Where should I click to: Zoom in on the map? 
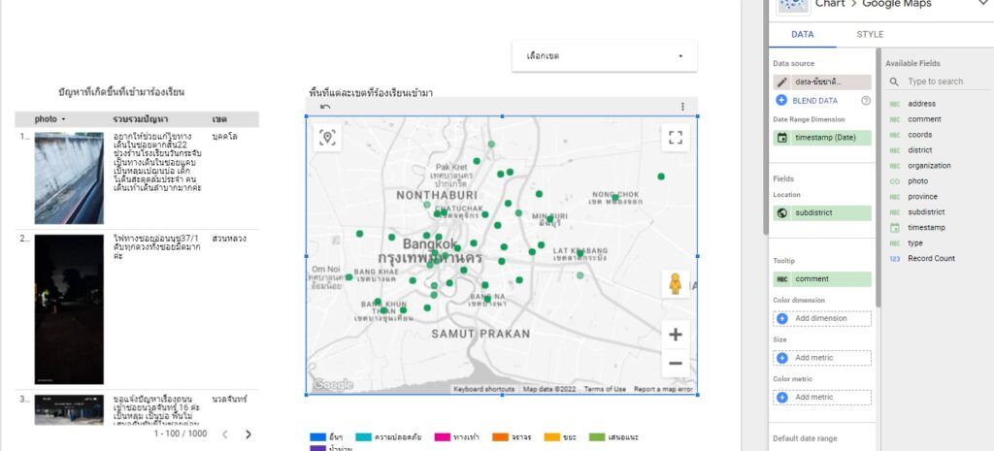coord(676,335)
